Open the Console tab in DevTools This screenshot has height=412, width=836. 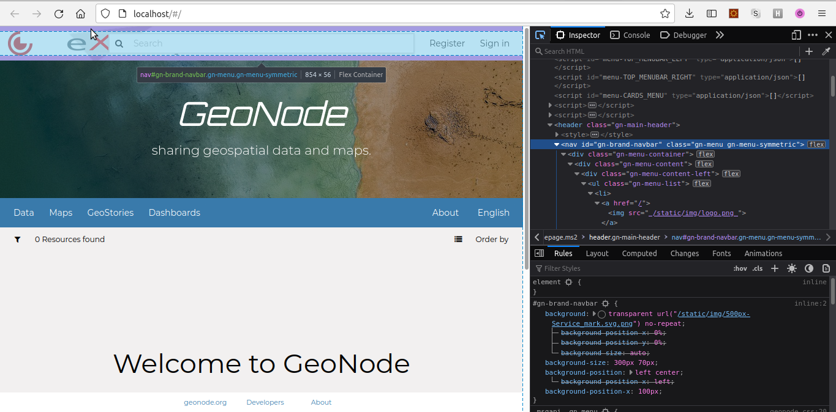(630, 35)
